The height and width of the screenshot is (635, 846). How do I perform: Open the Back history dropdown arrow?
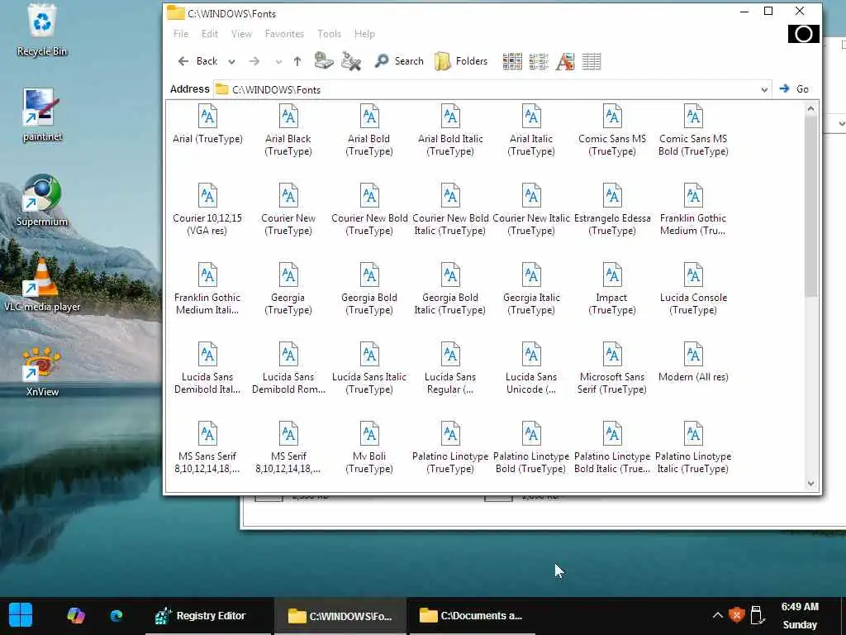tap(231, 61)
